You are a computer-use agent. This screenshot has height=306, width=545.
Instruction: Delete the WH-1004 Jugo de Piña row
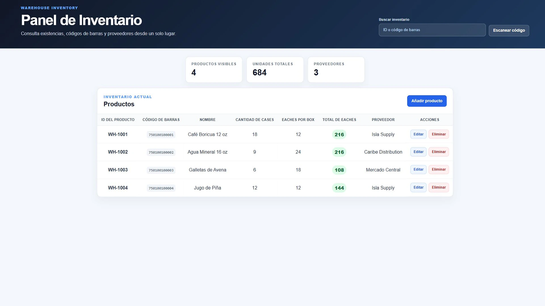[439, 187]
